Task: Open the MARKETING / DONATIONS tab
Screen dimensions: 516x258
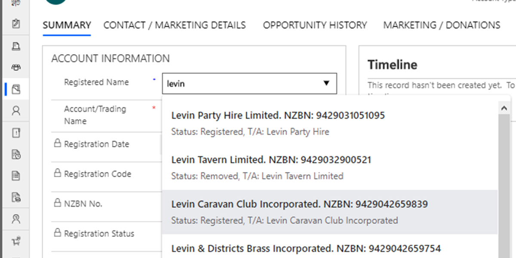Action: click(442, 25)
